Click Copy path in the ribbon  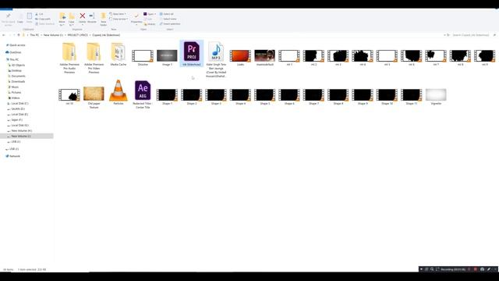coord(43,19)
